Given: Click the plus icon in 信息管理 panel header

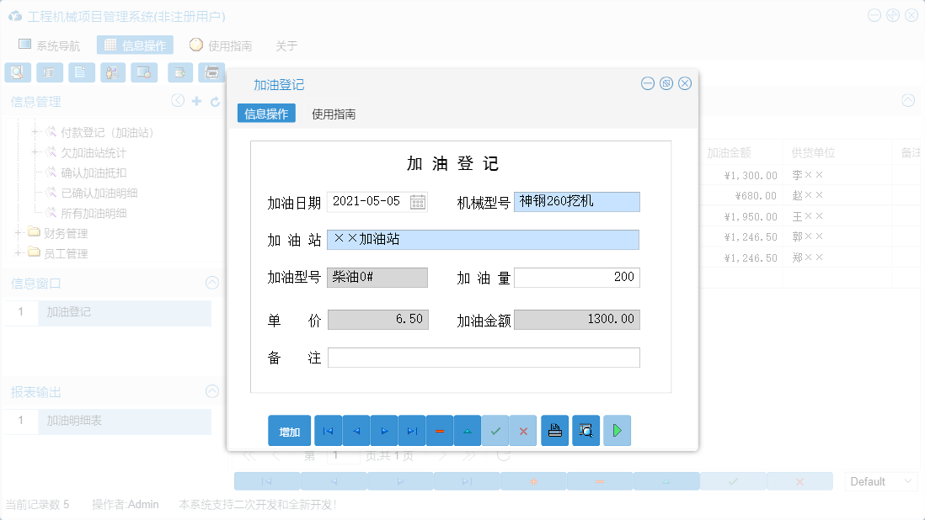Looking at the screenshot, I should click(195, 100).
